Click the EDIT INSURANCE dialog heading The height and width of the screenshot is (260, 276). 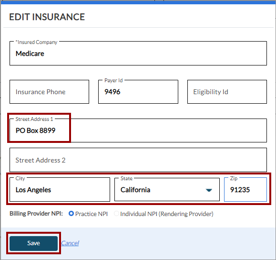pyautogui.click(x=47, y=17)
